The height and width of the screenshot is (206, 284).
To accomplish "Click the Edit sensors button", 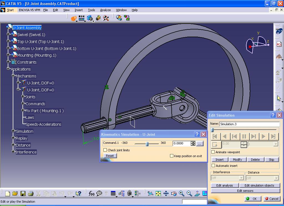I will 245,190.
